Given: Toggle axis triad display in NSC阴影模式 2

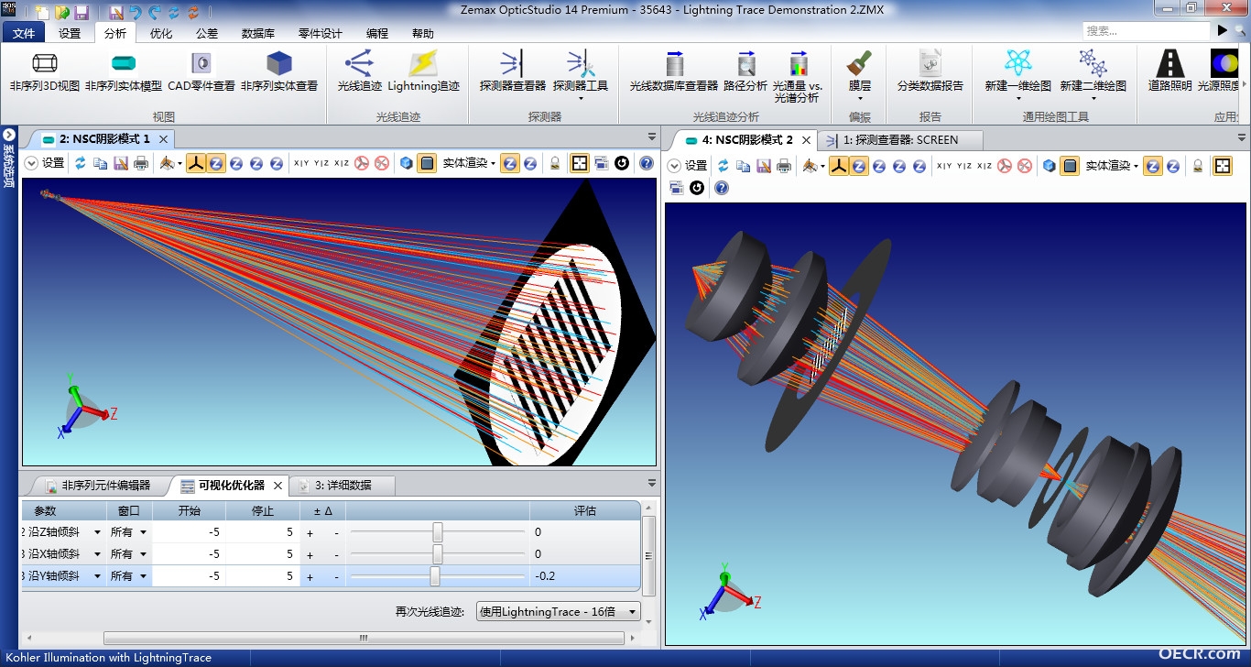Looking at the screenshot, I should pyautogui.click(x=839, y=166).
